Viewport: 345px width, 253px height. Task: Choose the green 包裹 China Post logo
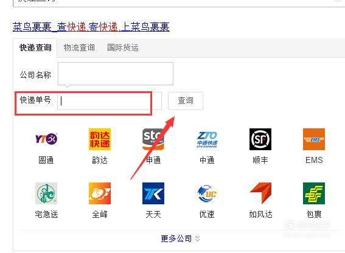pyautogui.click(x=314, y=193)
